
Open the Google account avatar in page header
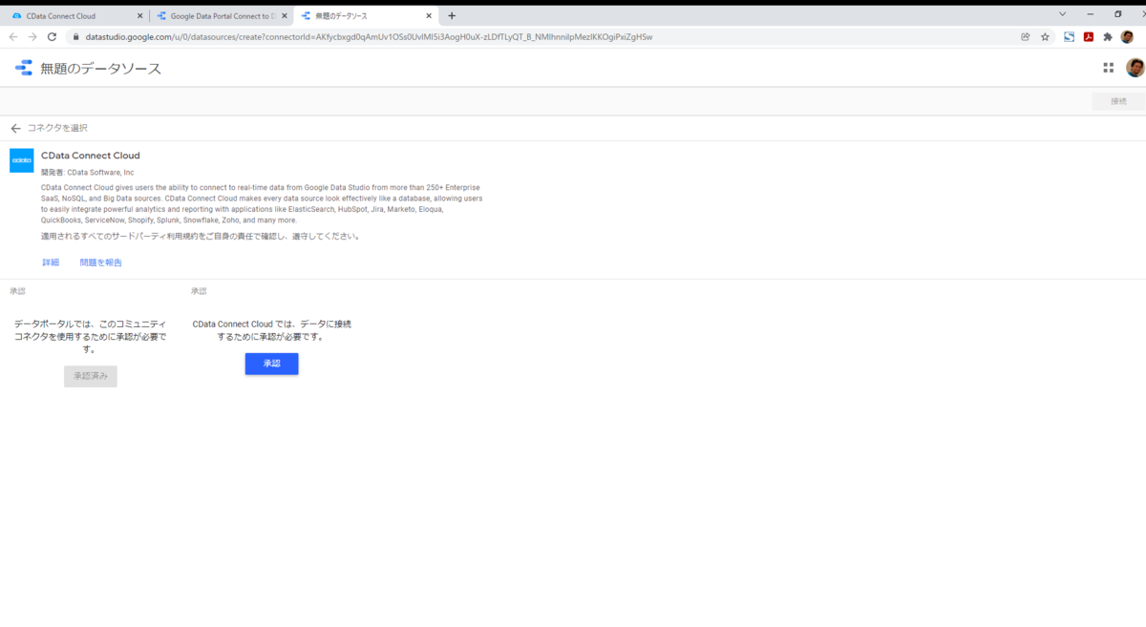click(1135, 68)
